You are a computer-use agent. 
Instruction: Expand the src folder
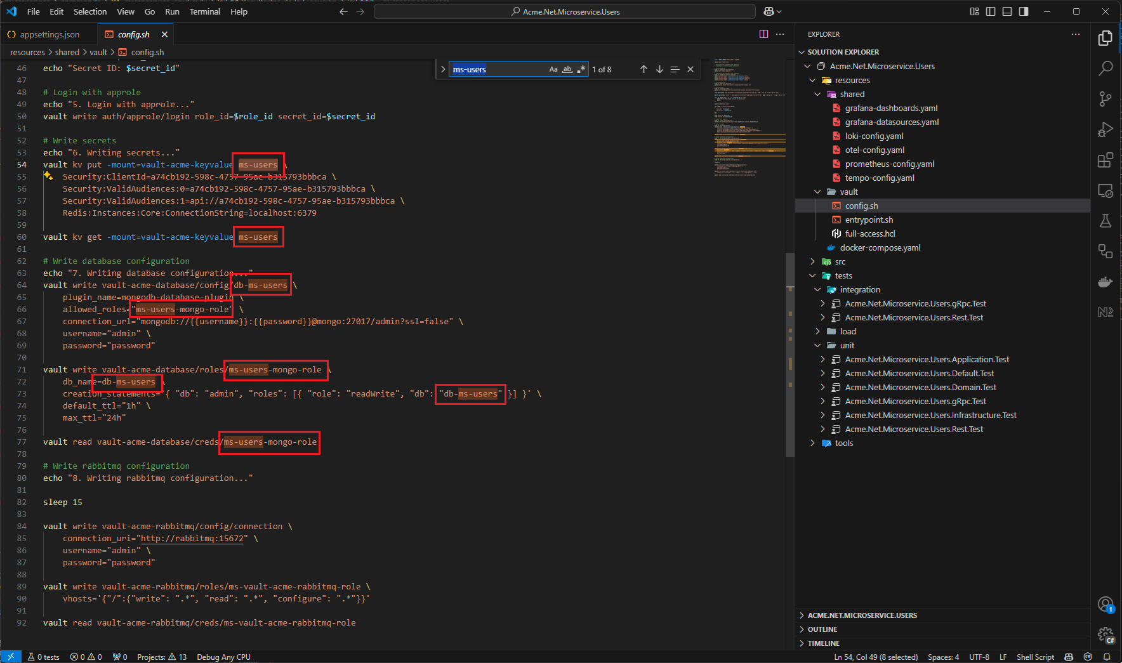pos(812,262)
